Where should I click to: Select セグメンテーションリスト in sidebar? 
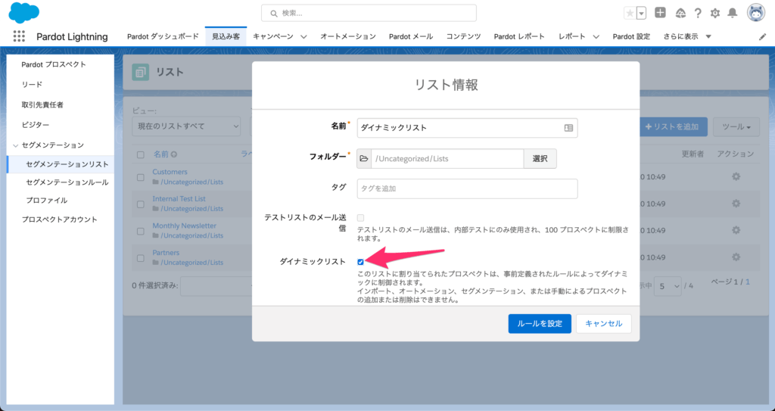[x=67, y=164]
